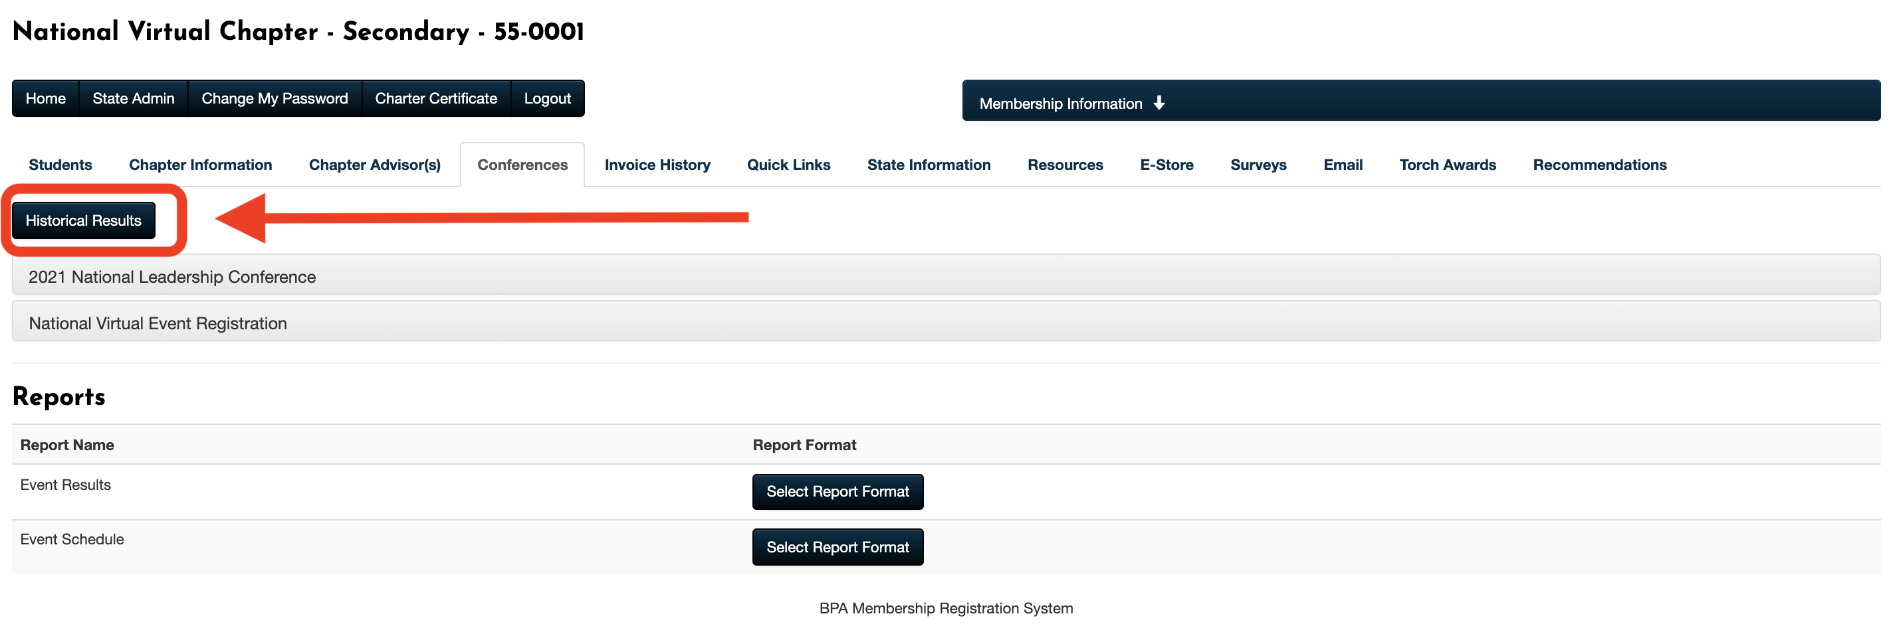Click the Membership Information down arrow icon
1897x632 pixels.
1159,103
